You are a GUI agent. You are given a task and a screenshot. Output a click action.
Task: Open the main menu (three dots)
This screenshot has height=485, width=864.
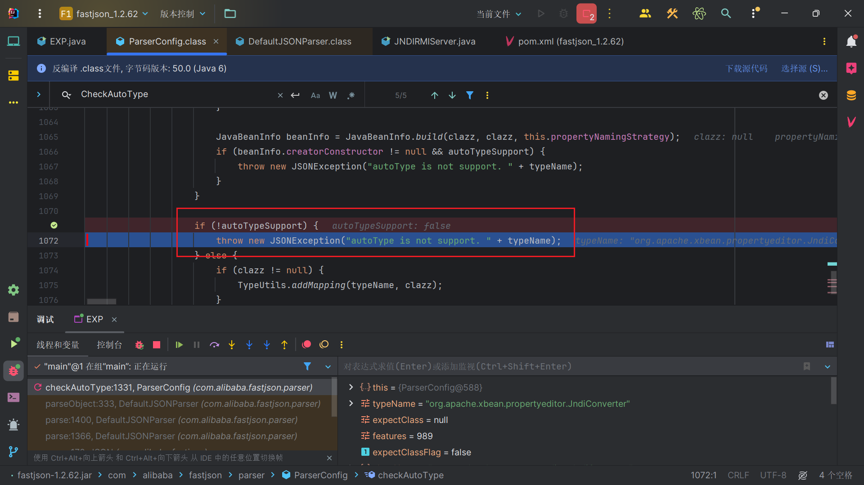pos(40,14)
